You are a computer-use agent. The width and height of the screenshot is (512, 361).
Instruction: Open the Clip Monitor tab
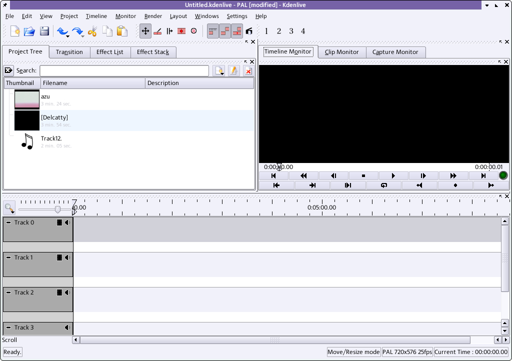pyautogui.click(x=341, y=52)
